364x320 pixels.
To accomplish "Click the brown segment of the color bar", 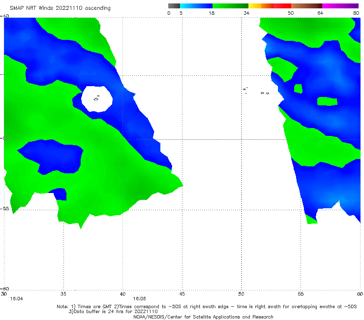I will (306, 6).
